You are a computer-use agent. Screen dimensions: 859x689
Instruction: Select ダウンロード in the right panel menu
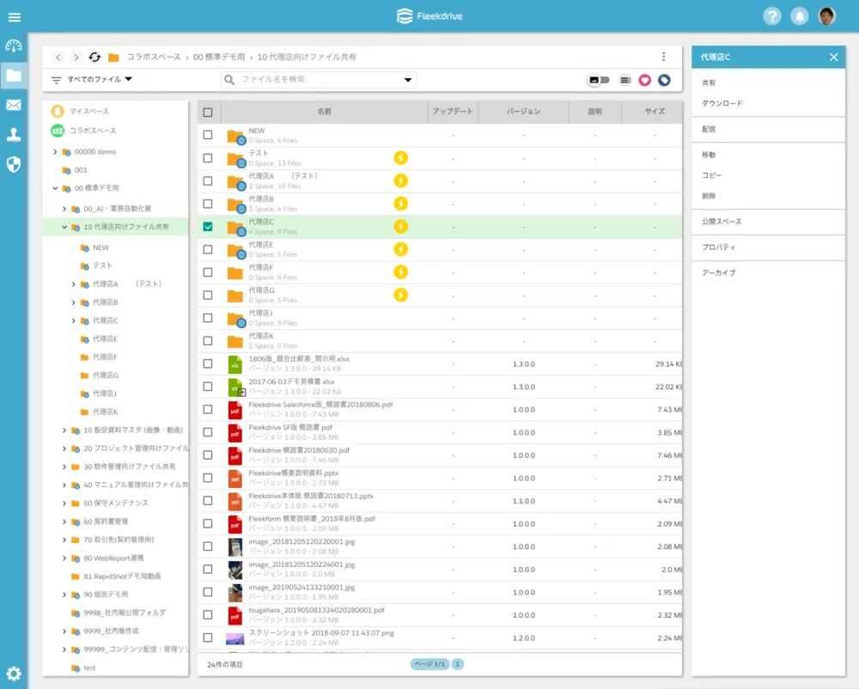click(x=722, y=103)
